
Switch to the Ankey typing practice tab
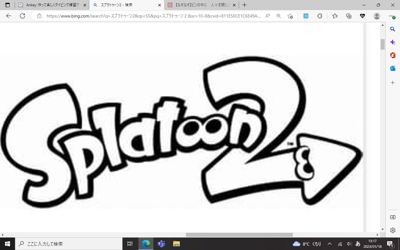coord(50,5)
